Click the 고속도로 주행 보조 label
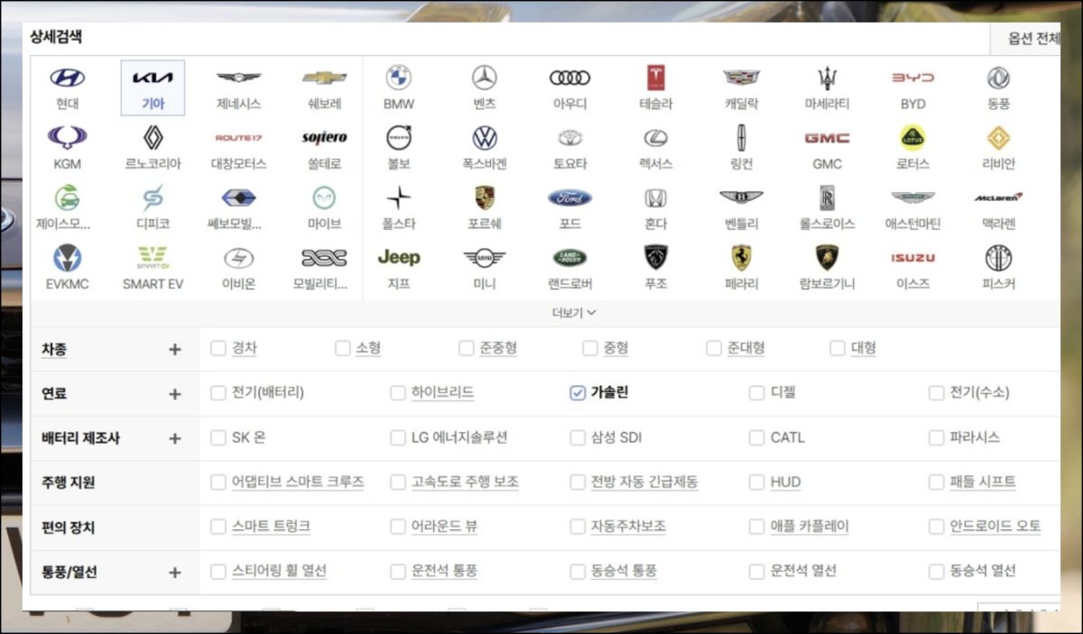This screenshot has width=1083, height=634. click(x=465, y=482)
